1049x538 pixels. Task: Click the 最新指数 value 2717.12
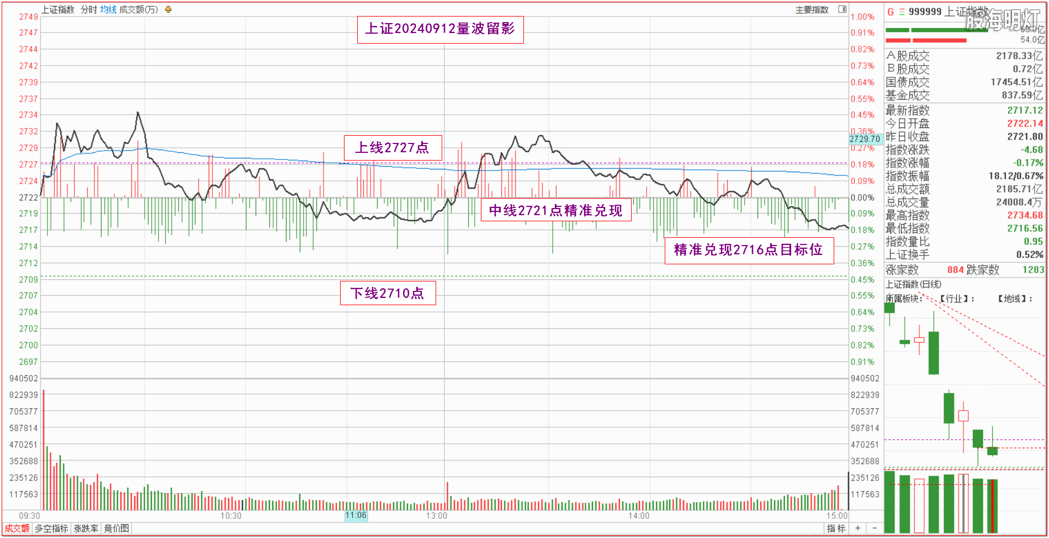[1025, 110]
